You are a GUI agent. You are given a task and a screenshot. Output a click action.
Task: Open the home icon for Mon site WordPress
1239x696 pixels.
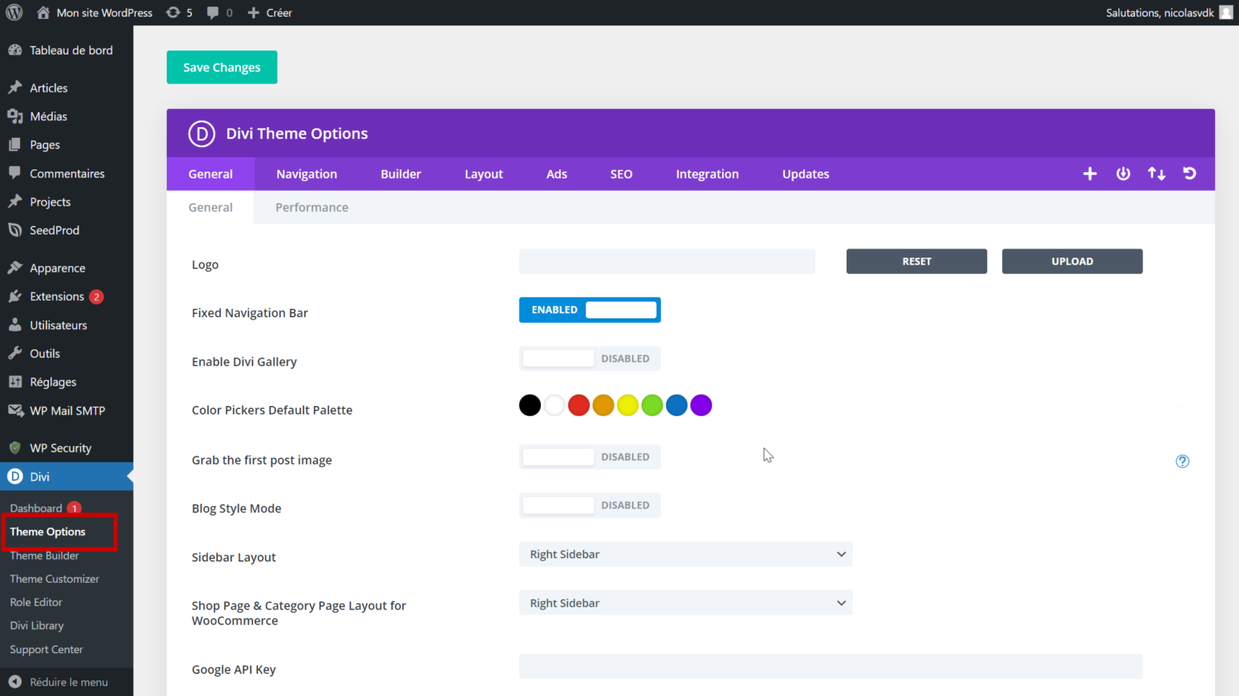click(43, 12)
